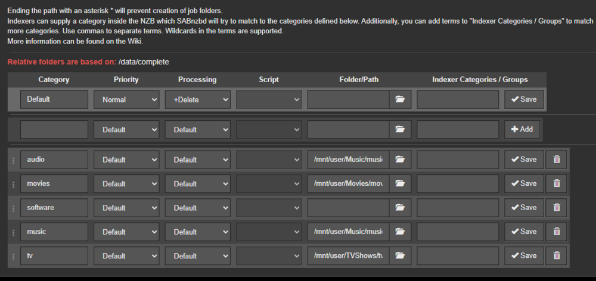
Task: Browse folder for the audio category
Action: (x=400, y=160)
